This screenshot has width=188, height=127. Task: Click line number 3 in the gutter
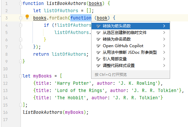tap(7, 18)
